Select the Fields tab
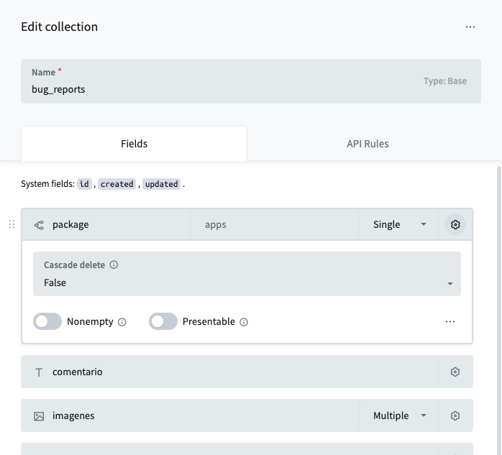502x455 pixels. point(134,144)
